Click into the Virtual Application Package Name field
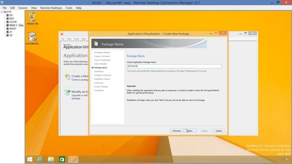The image size is (292, 164). pos(174,66)
